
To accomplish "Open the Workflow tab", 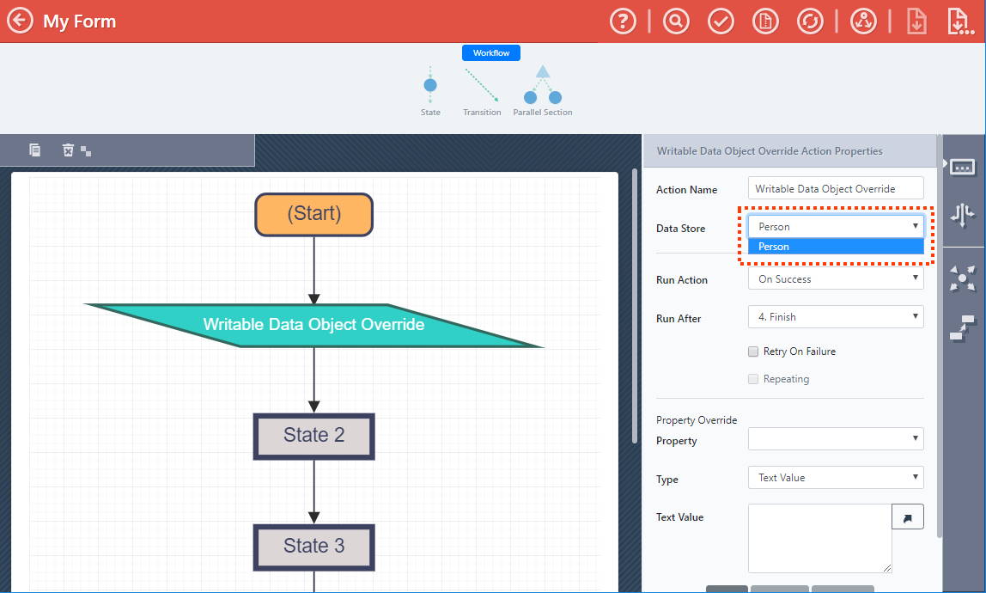I will pos(491,53).
